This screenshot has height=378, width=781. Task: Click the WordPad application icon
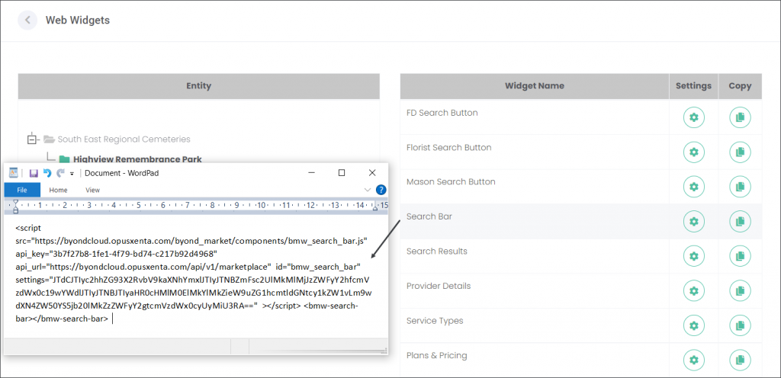point(14,173)
